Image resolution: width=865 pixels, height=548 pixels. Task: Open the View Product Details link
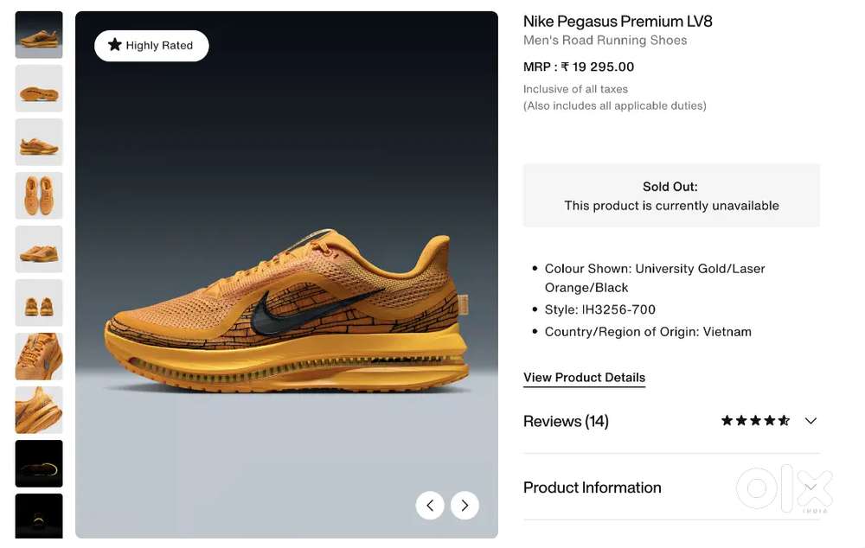(584, 378)
